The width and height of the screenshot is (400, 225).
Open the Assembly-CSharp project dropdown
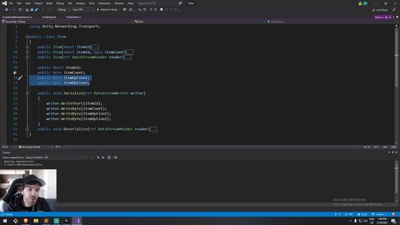[x=67, y=22]
